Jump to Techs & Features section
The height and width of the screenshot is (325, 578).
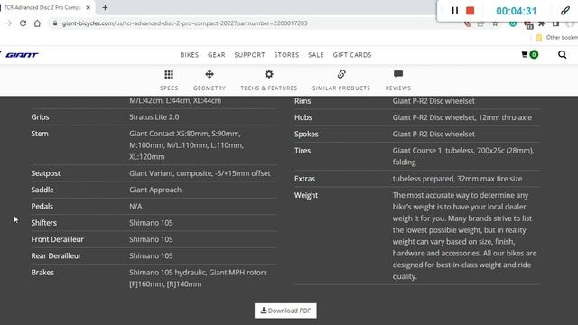point(269,80)
